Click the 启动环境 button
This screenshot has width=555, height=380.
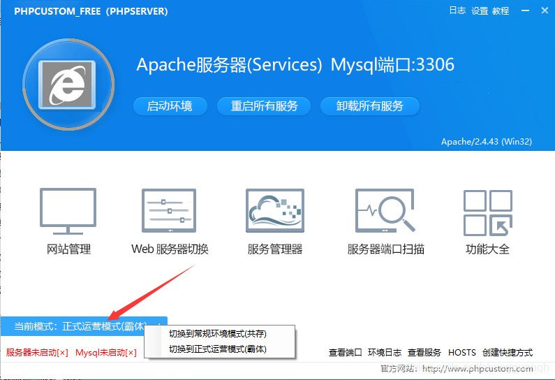coord(170,106)
